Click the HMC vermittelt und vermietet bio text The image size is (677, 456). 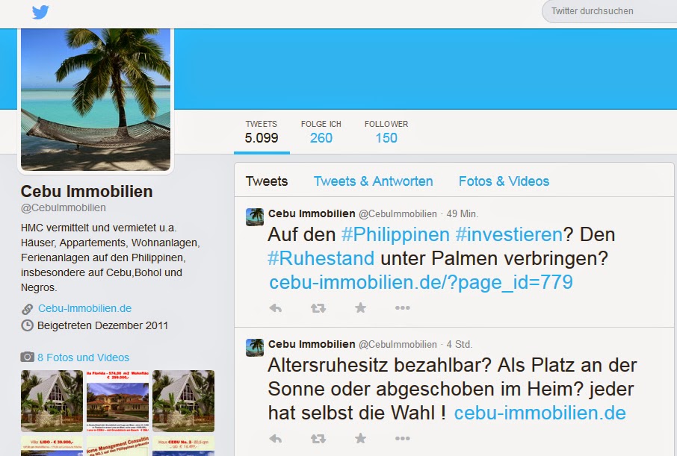click(110, 257)
